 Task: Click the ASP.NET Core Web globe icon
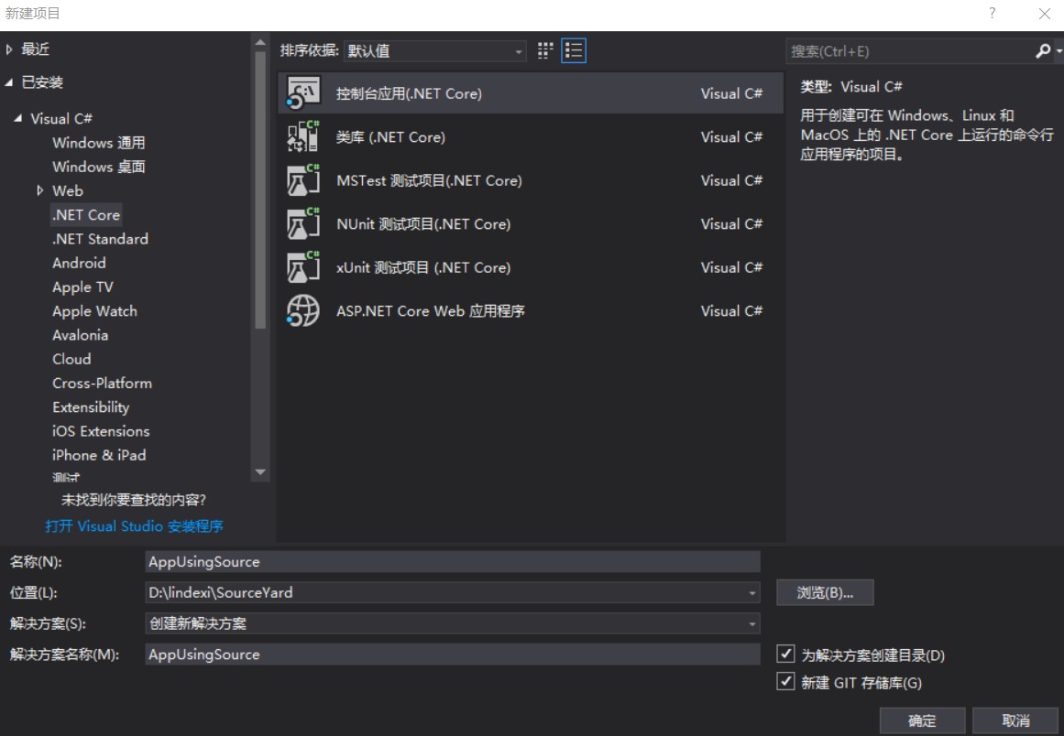(x=302, y=310)
